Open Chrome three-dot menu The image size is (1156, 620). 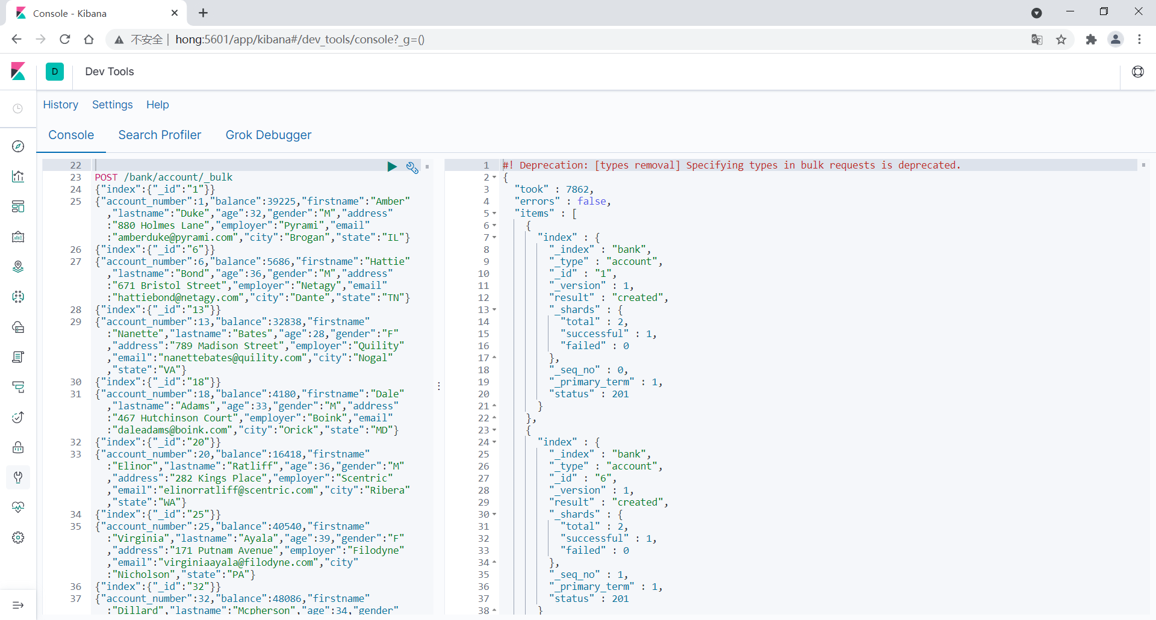1140,40
